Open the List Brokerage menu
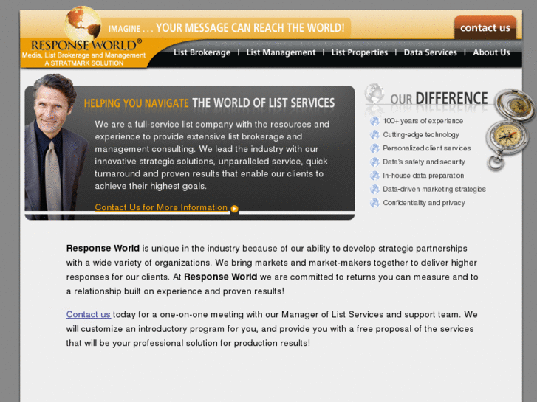This screenshot has height=402, width=537. click(x=202, y=52)
